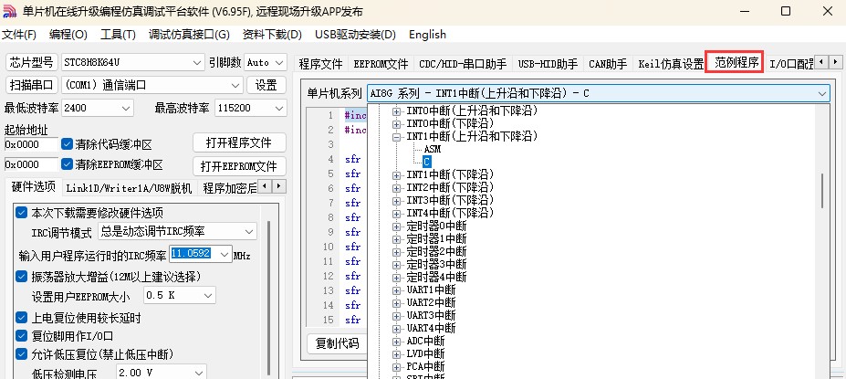
Task: Open the 最高波特率 115200 dropdown
Action: (x=250, y=108)
